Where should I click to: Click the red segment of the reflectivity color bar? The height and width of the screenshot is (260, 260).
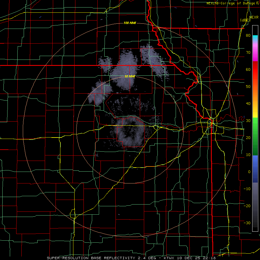(x=255, y=70)
